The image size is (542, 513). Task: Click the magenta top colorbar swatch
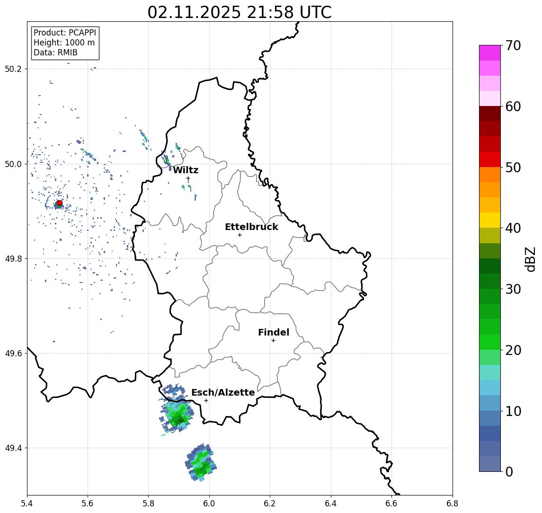[490, 53]
